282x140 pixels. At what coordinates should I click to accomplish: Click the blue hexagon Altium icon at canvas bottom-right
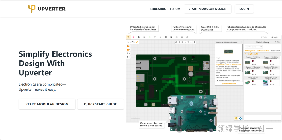coord(240,118)
